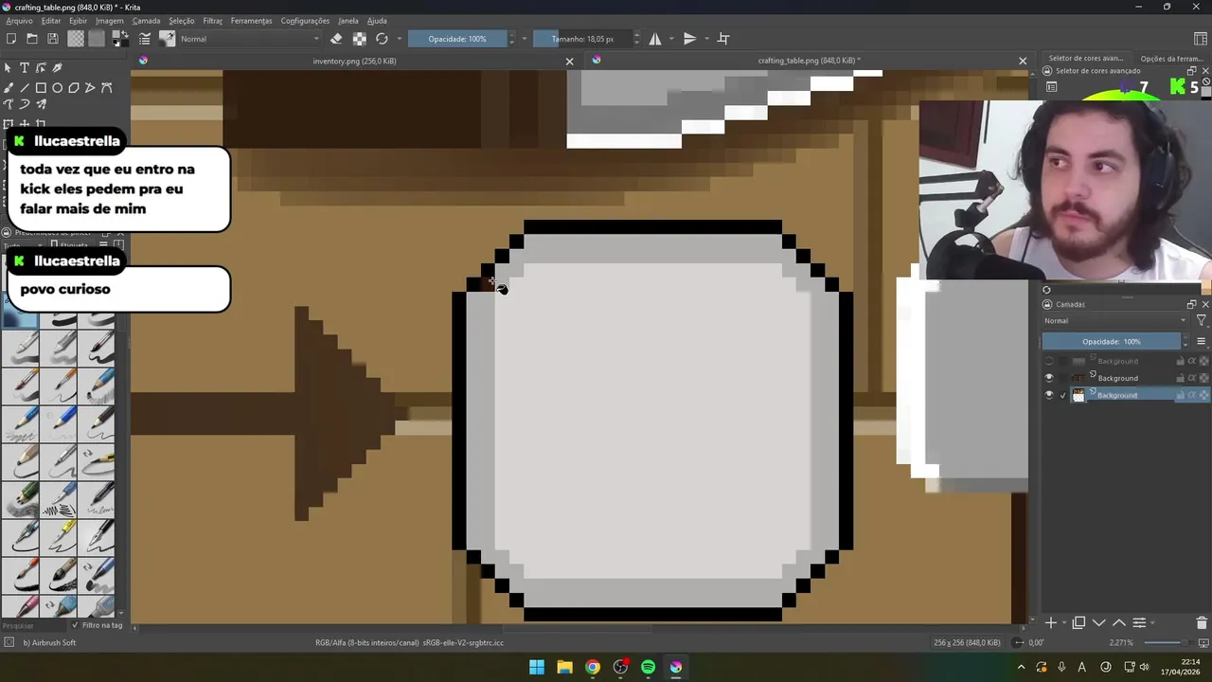Open Camada menu
Viewport: 1212px width, 682px height.
tap(146, 21)
